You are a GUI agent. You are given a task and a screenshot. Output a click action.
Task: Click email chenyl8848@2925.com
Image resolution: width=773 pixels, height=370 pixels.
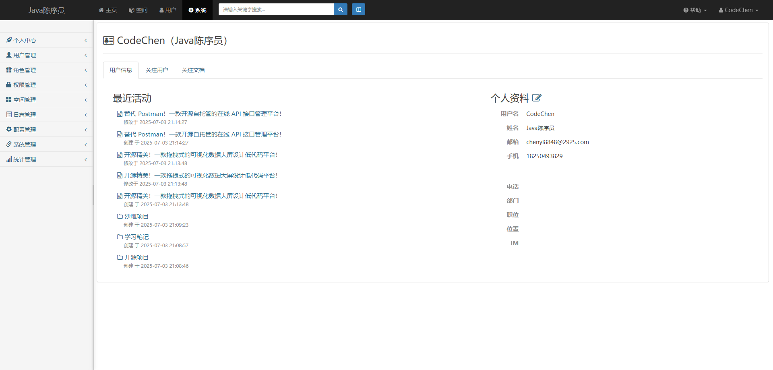coord(558,142)
